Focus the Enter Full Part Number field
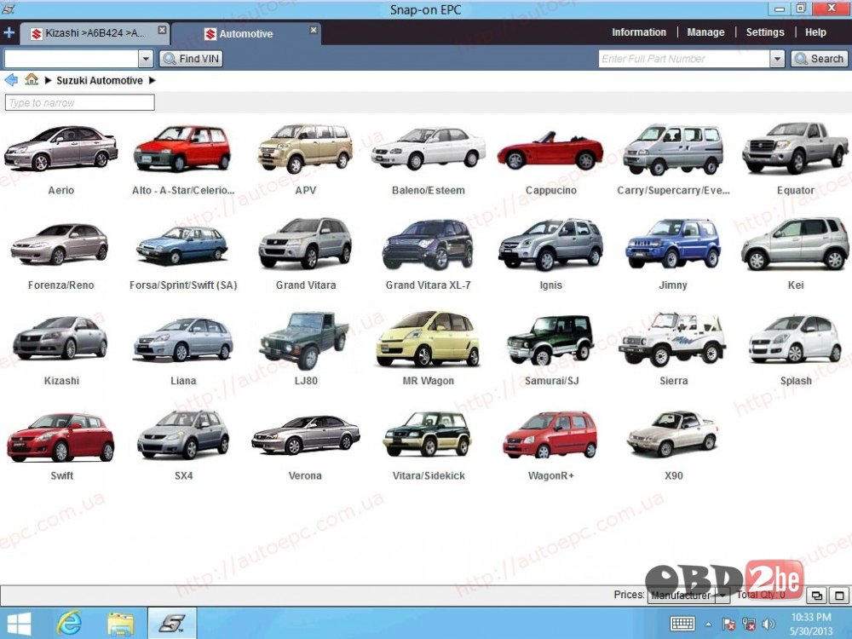The image size is (852, 639). (684, 59)
